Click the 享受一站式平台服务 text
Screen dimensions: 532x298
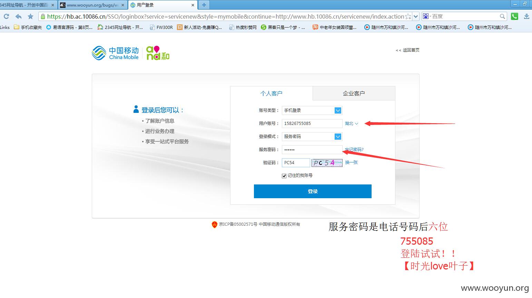167,141
